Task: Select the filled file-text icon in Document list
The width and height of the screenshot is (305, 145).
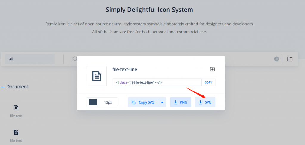Action: pos(16,132)
